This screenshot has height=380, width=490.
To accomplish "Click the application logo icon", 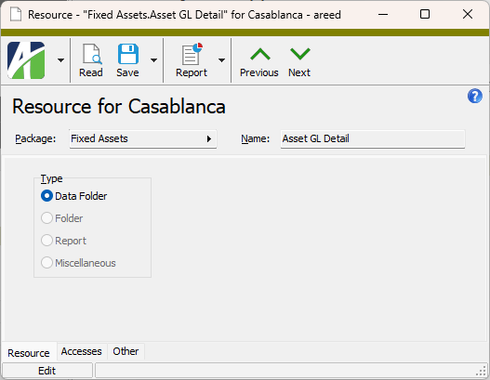I will tap(26, 60).
